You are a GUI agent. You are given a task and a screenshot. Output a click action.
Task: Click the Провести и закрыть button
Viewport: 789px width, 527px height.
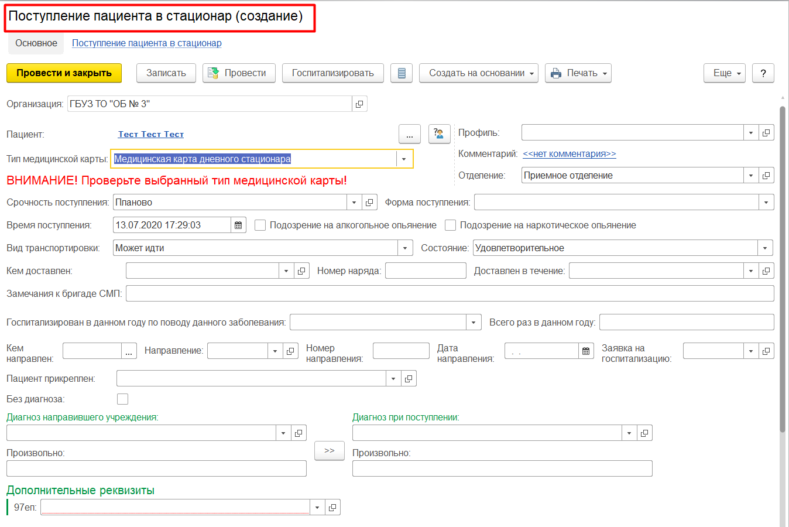tap(64, 73)
